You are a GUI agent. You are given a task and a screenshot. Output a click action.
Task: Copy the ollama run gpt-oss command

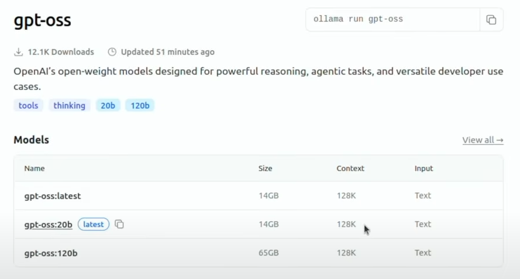[x=491, y=19]
